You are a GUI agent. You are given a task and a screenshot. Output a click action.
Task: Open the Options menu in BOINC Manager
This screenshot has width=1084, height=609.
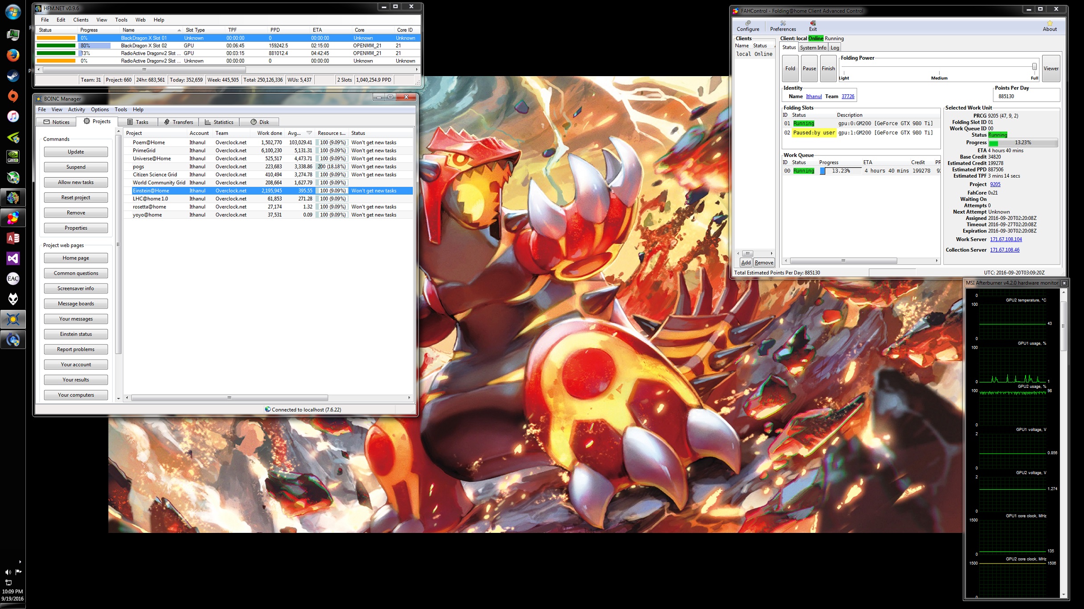click(100, 110)
